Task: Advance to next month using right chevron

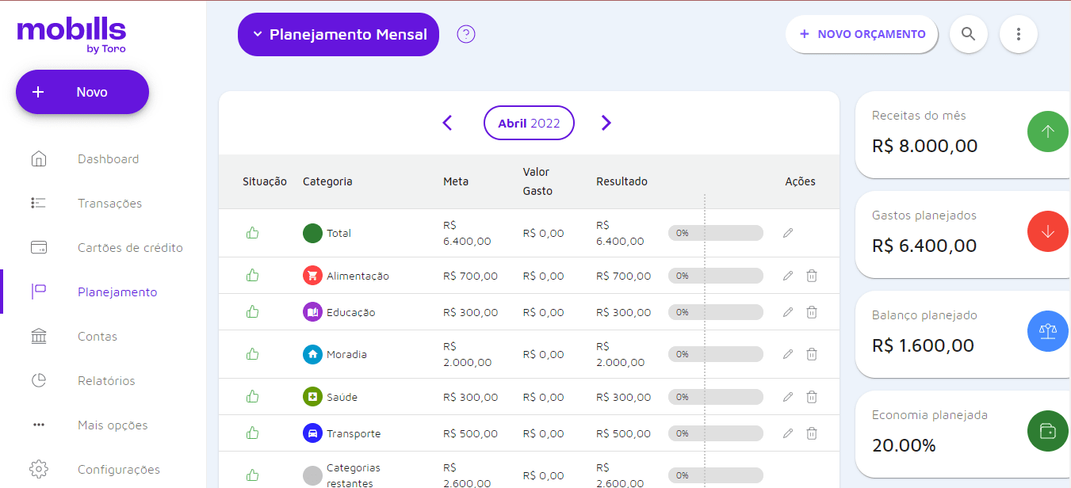Action: [x=606, y=123]
